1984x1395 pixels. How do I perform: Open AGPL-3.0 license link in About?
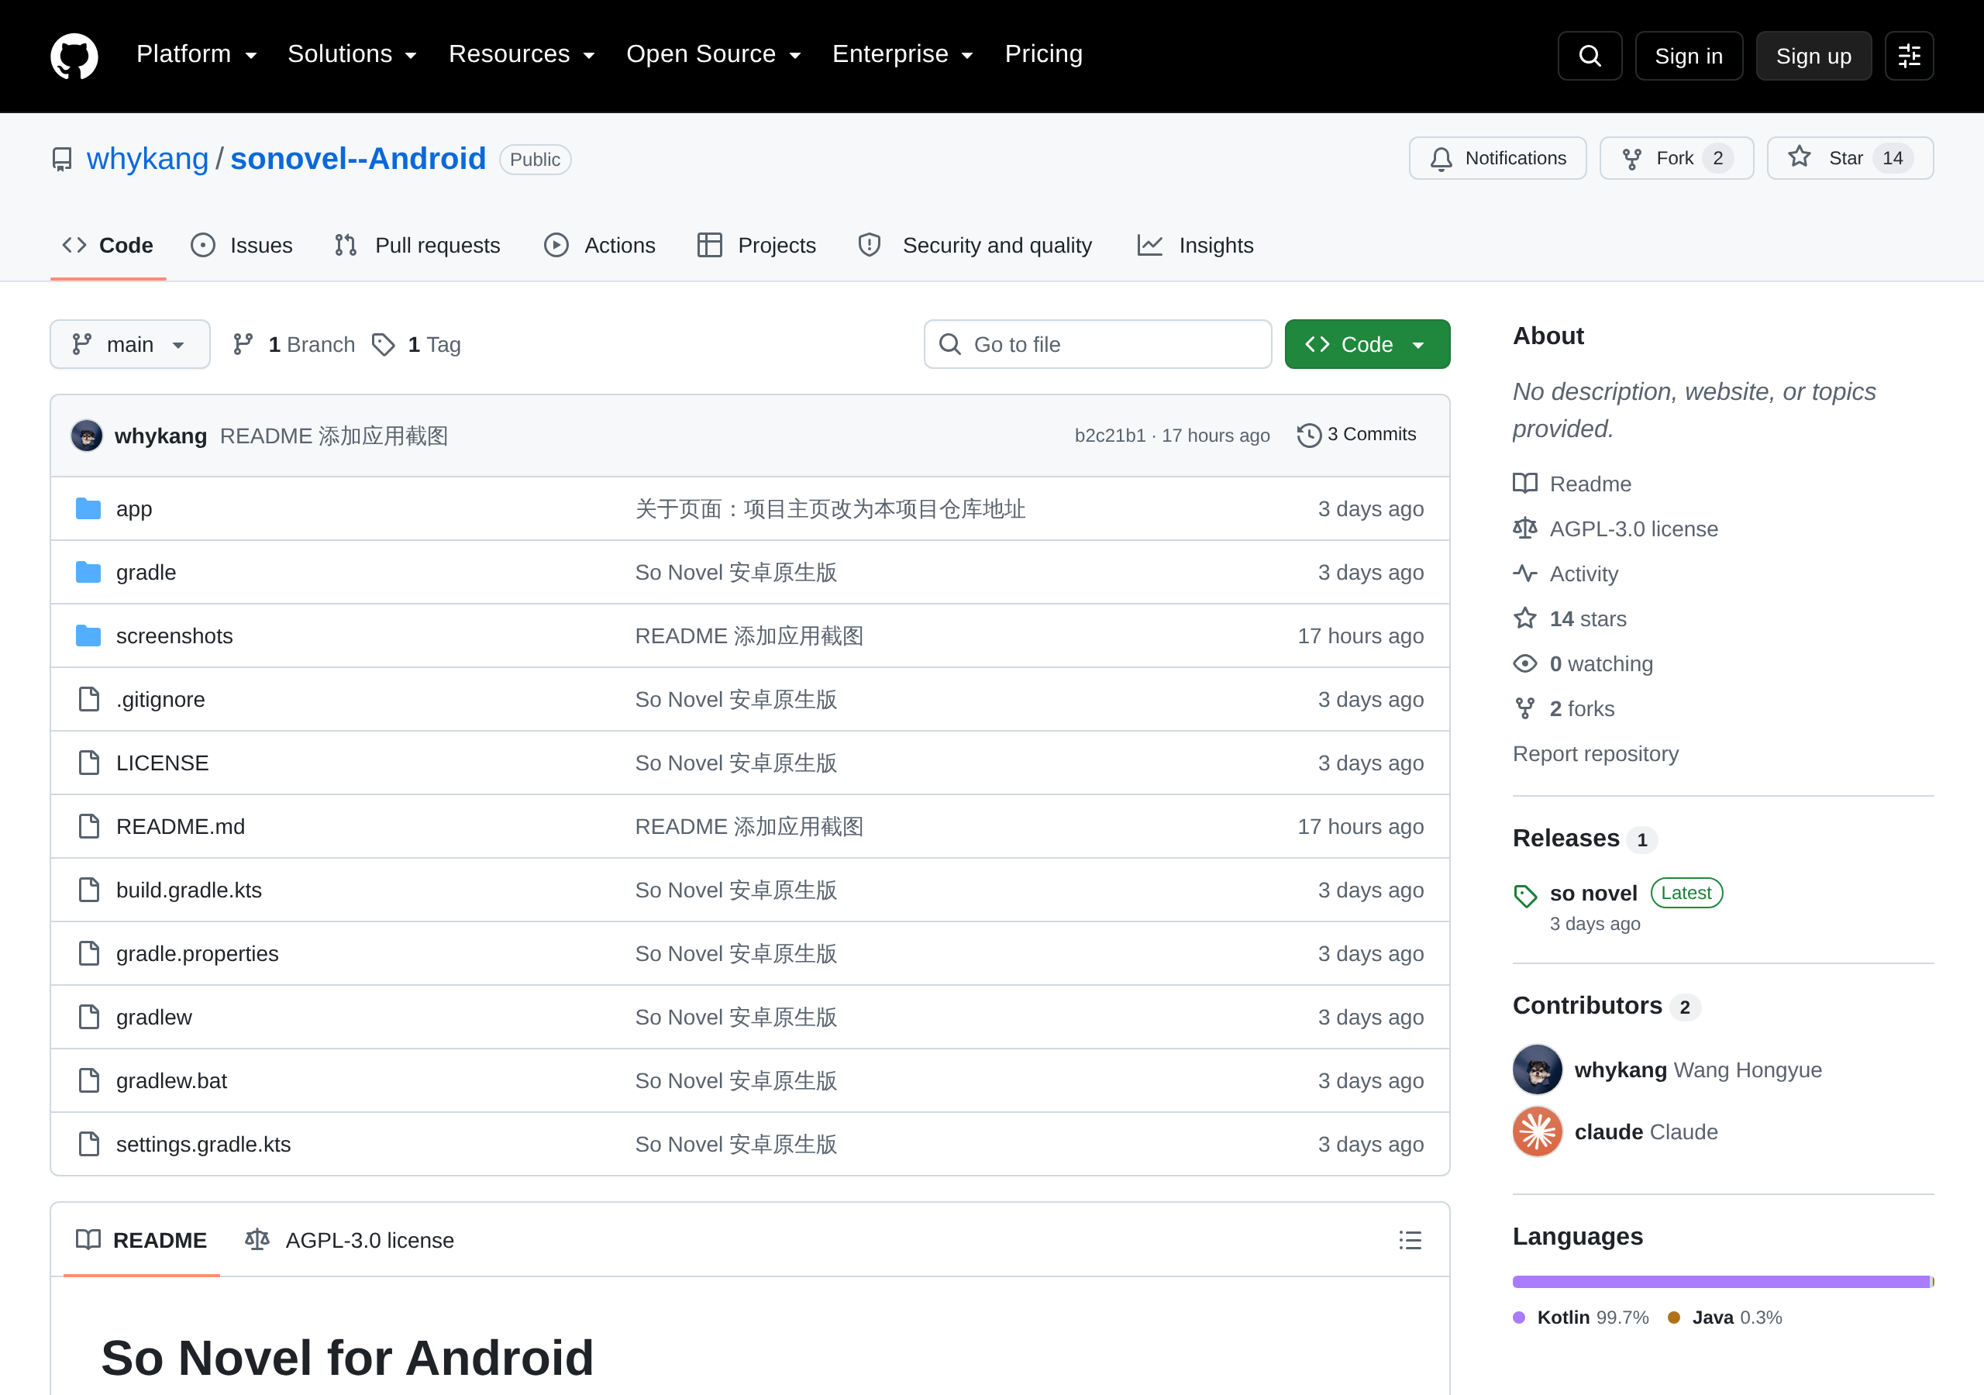[x=1616, y=529]
